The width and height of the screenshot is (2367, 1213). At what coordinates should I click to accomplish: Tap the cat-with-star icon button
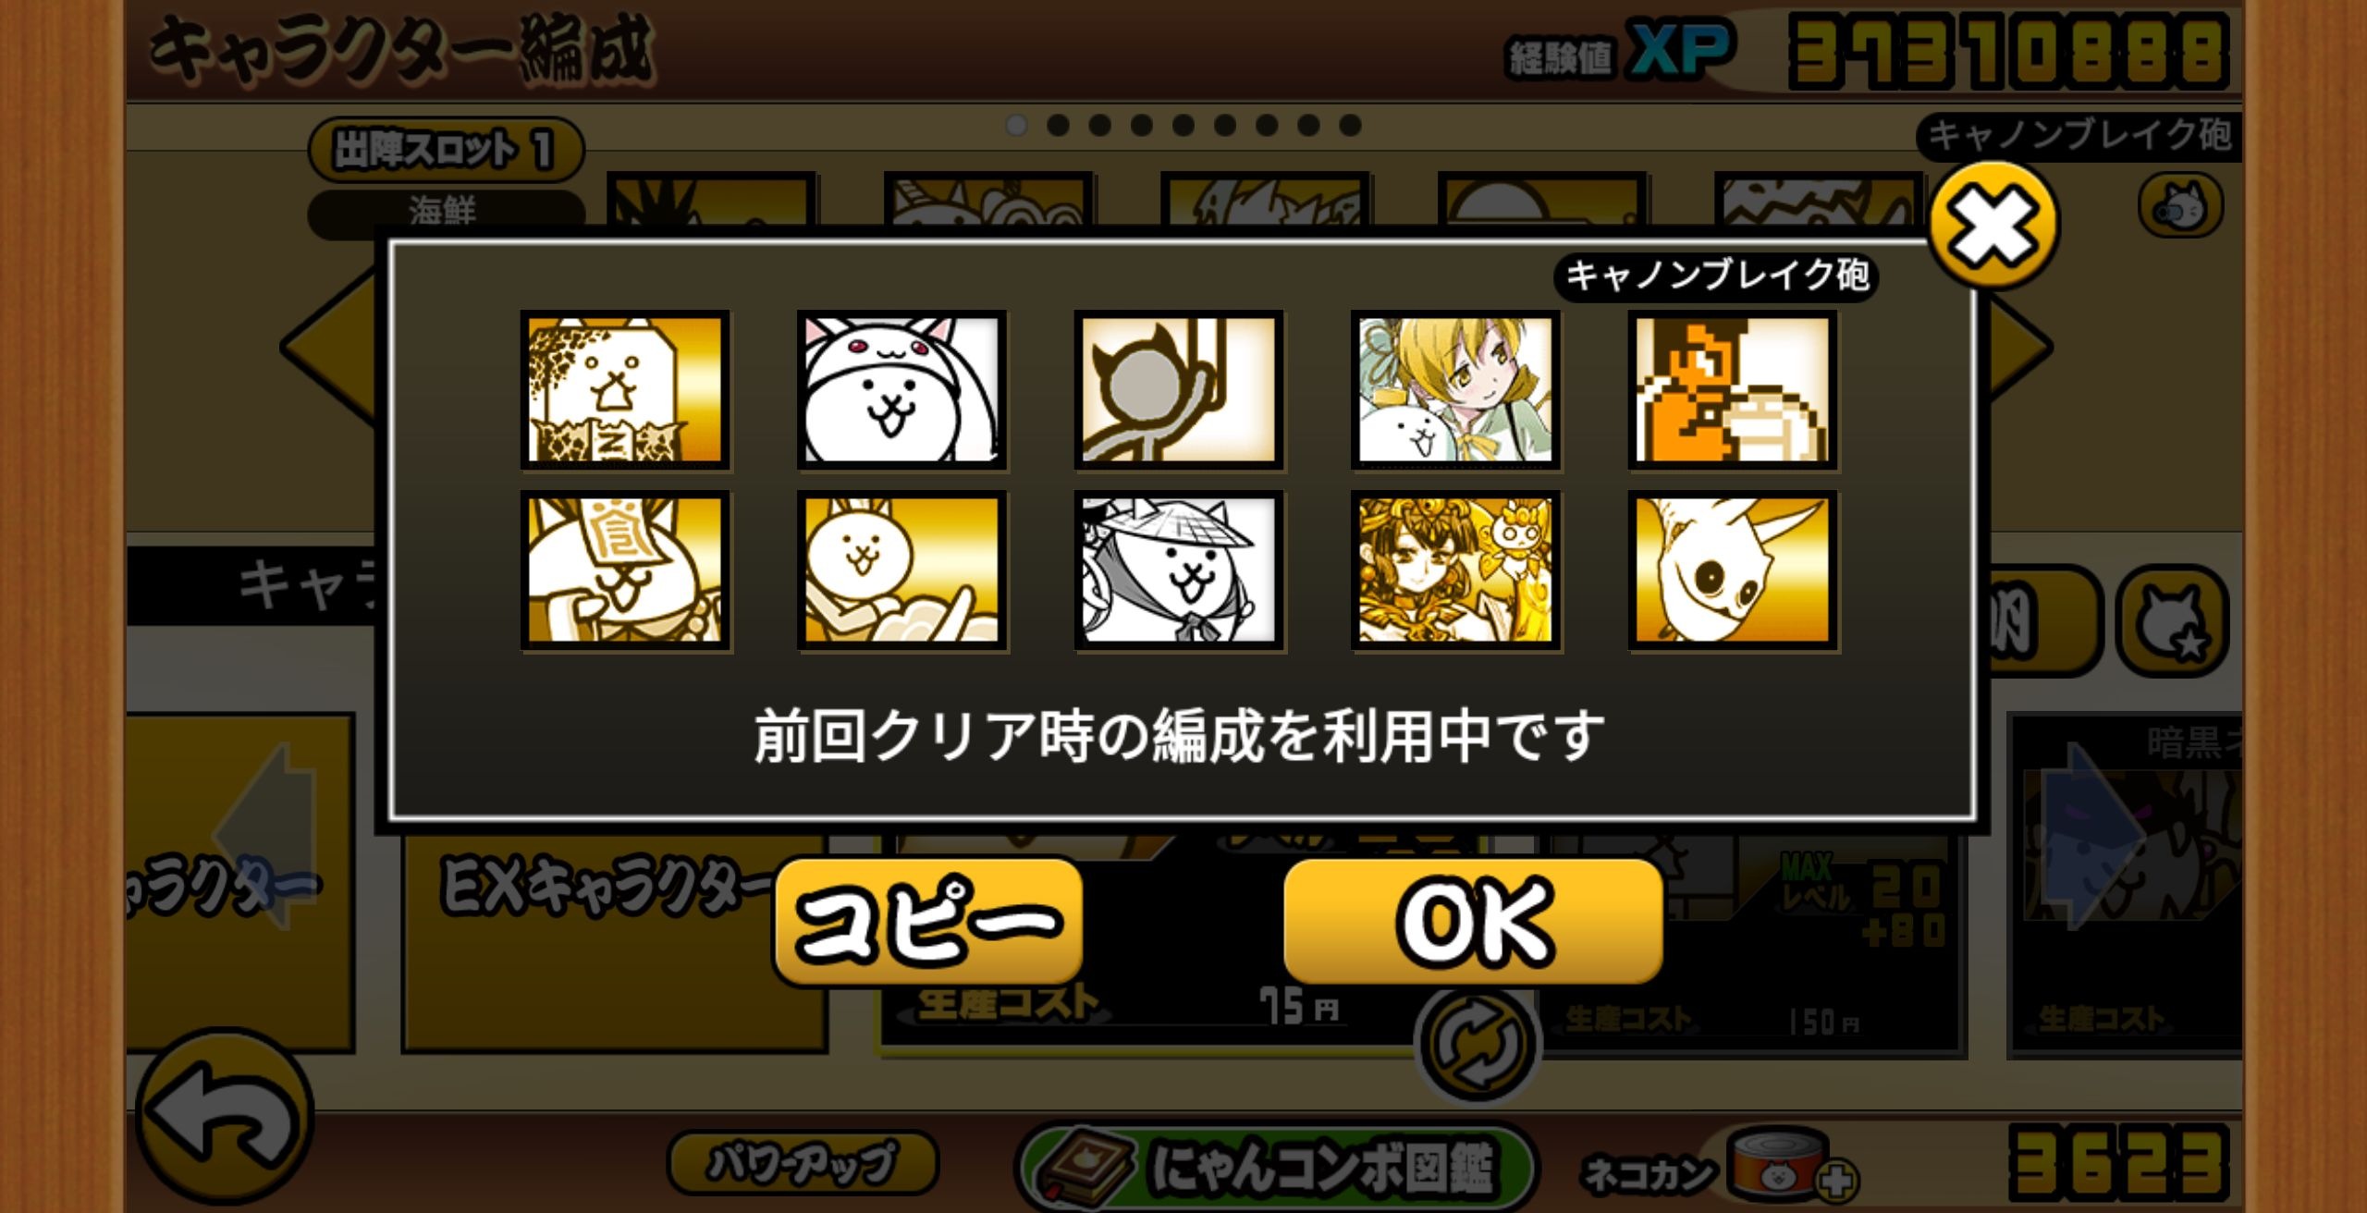click(2173, 620)
